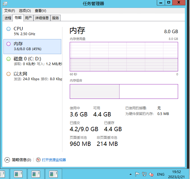Switch to the 详细信息 tab
Image resolution: width=190 pixels, height=179 pixels.
(42, 18)
